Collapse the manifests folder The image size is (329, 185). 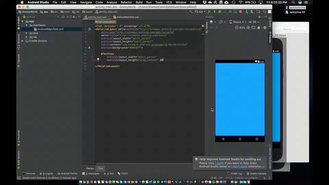point(26,25)
